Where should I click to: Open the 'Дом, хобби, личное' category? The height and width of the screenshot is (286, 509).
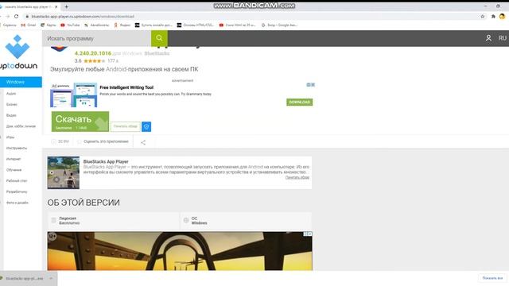[21, 126]
